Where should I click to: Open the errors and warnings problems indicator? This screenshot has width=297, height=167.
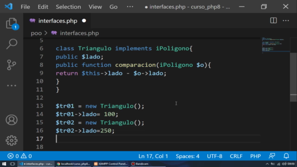click(x=19, y=156)
